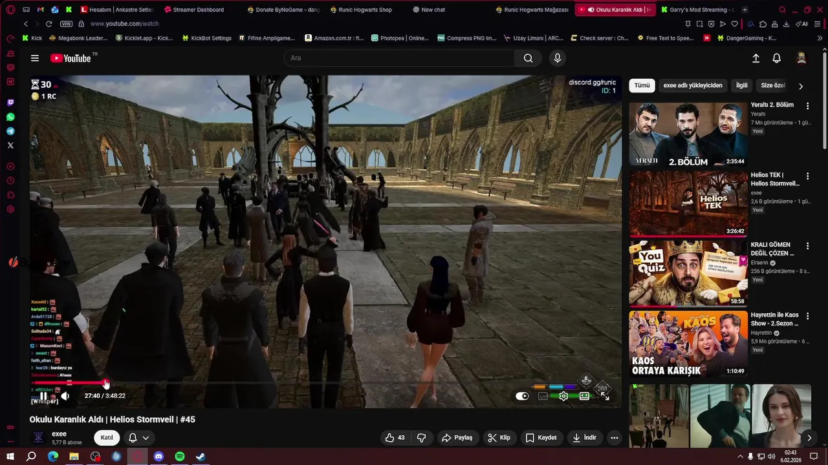This screenshot has height=465, width=828.
Task: Show more filter chips with arrow
Action: (x=801, y=86)
